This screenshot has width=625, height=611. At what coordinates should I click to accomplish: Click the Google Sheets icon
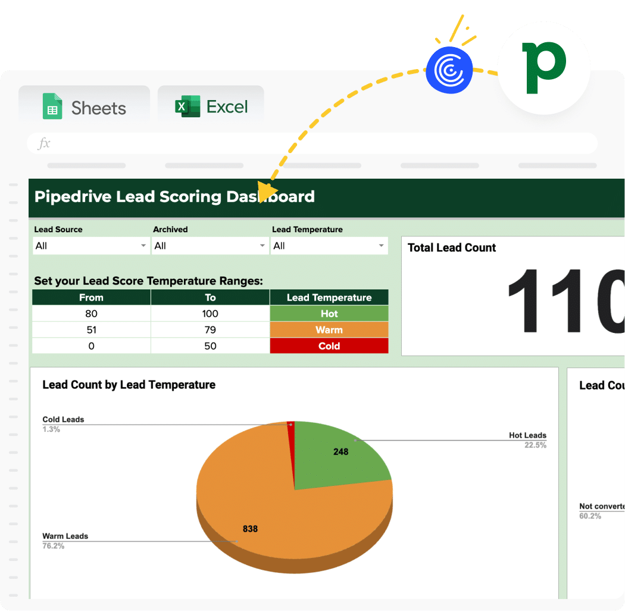click(52, 106)
